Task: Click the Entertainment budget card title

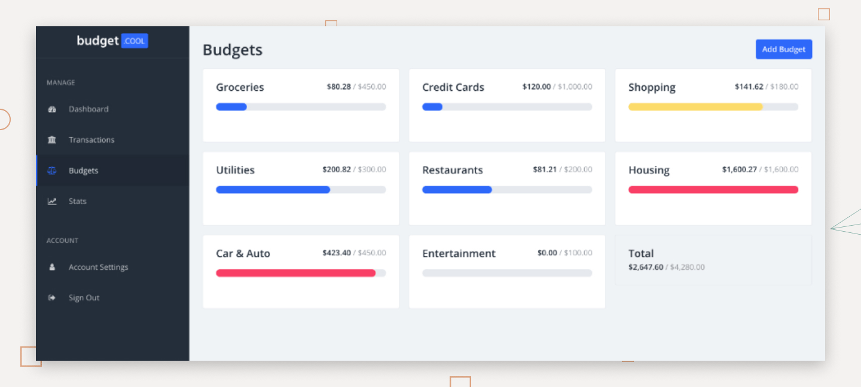Action: [459, 253]
